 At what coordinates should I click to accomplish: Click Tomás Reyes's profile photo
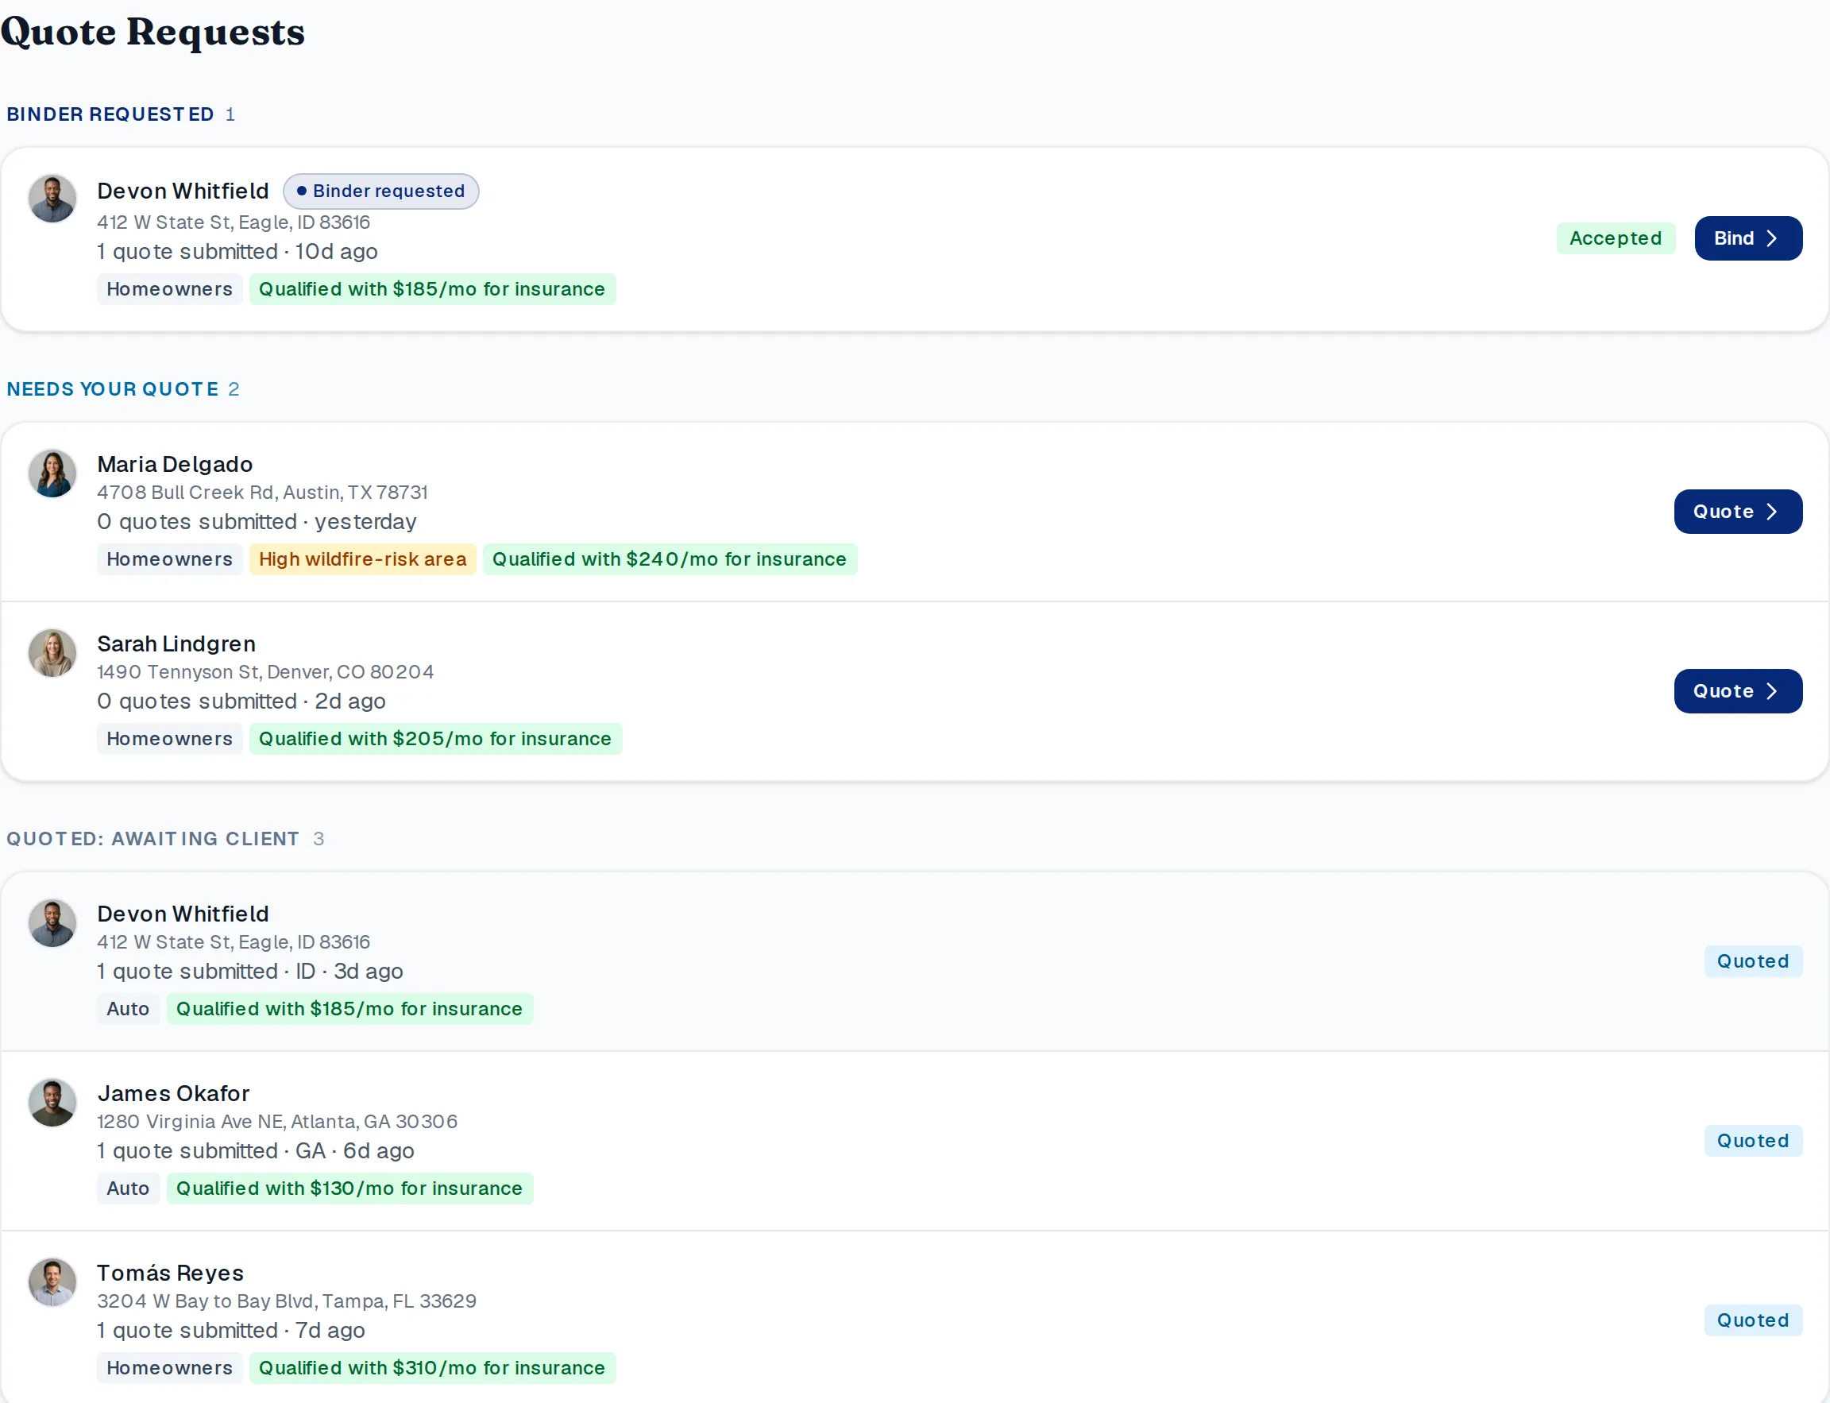52,1282
